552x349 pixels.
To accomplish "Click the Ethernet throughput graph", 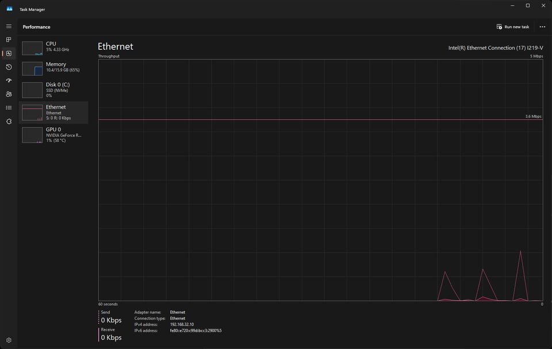I will tap(321, 180).
